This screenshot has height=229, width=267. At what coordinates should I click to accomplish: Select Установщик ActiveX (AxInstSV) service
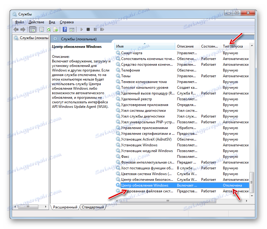pyautogui.click(x=182, y=139)
